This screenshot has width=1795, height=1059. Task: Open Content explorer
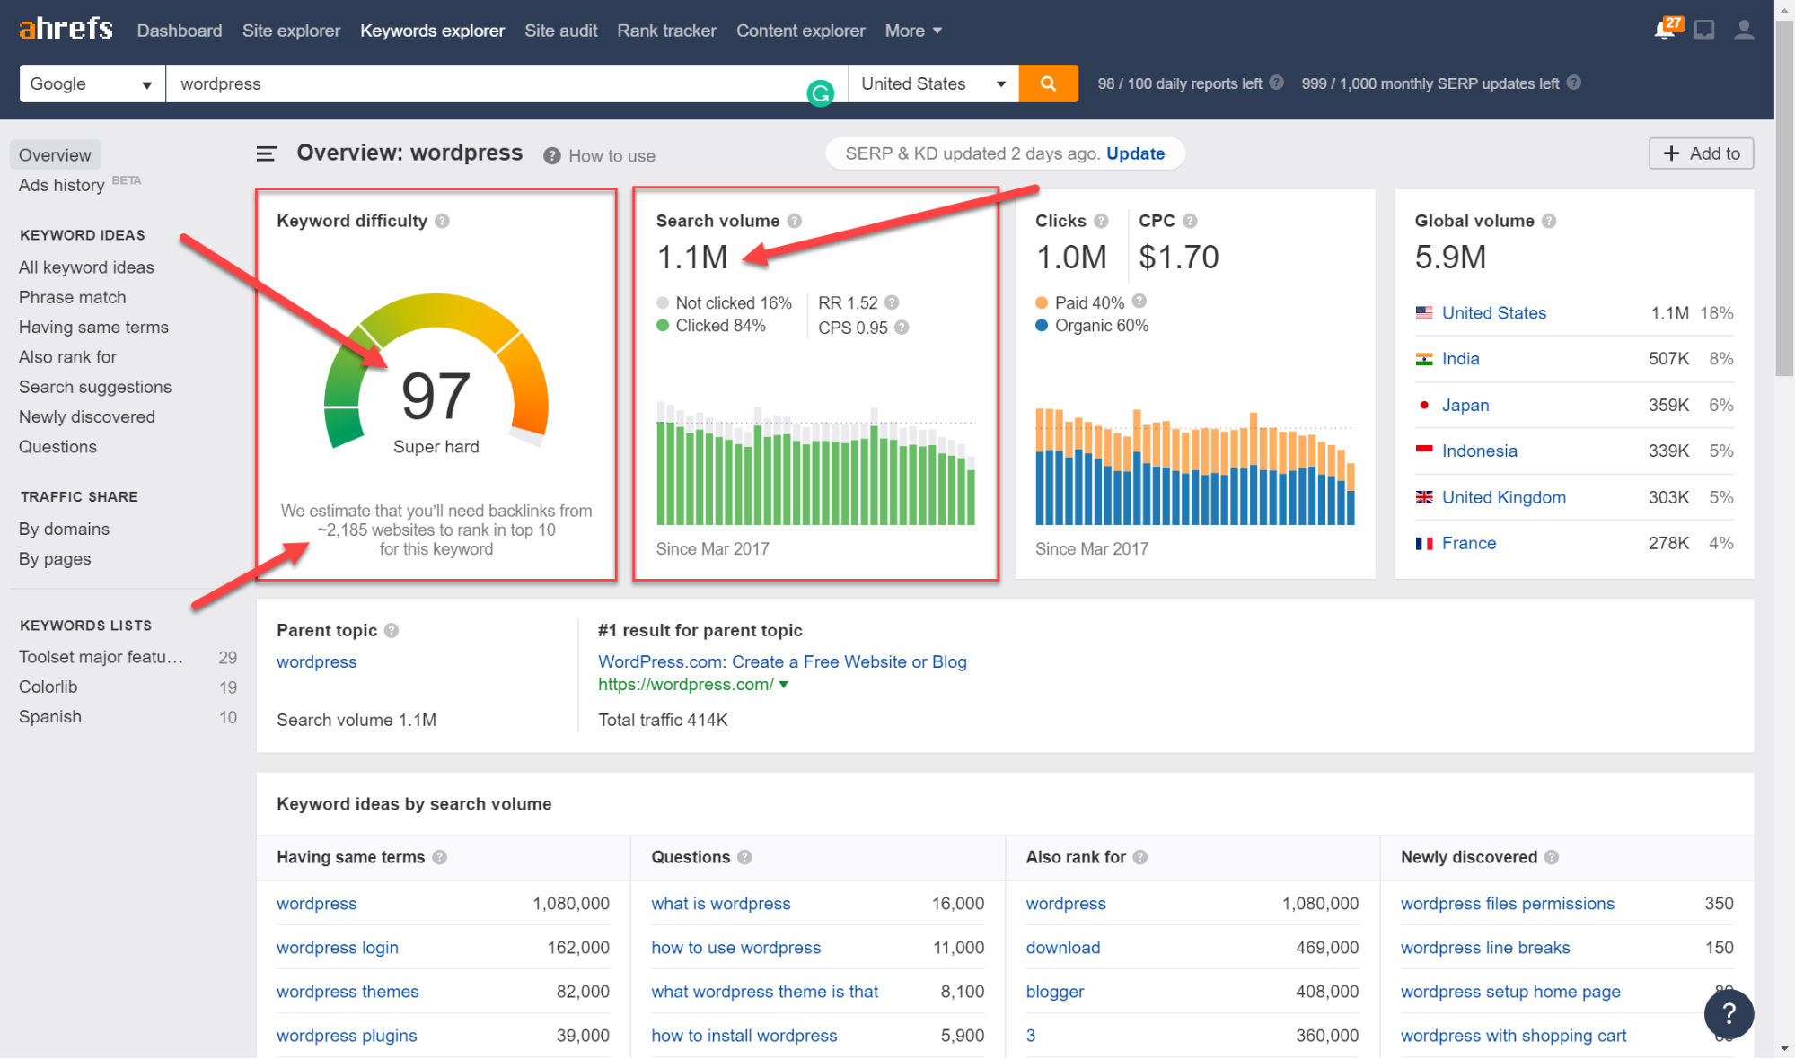click(x=800, y=31)
